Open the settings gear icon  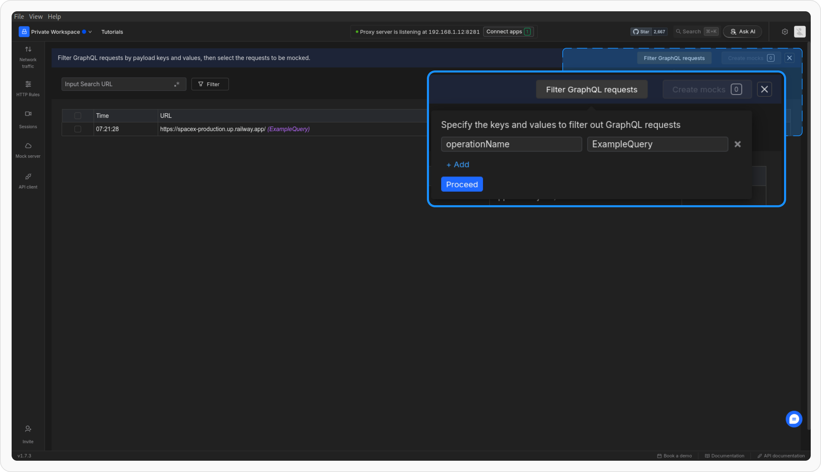785,32
